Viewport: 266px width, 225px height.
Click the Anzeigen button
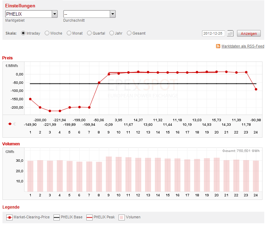pos(249,34)
